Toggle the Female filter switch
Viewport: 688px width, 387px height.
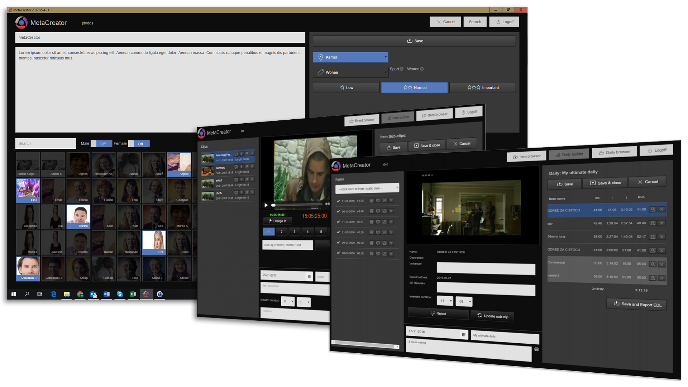click(139, 144)
